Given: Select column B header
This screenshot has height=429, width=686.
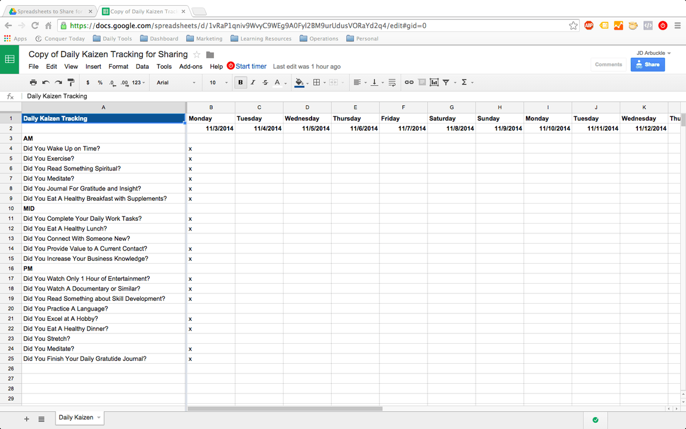Looking at the screenshot, I should tap(211, 108).
